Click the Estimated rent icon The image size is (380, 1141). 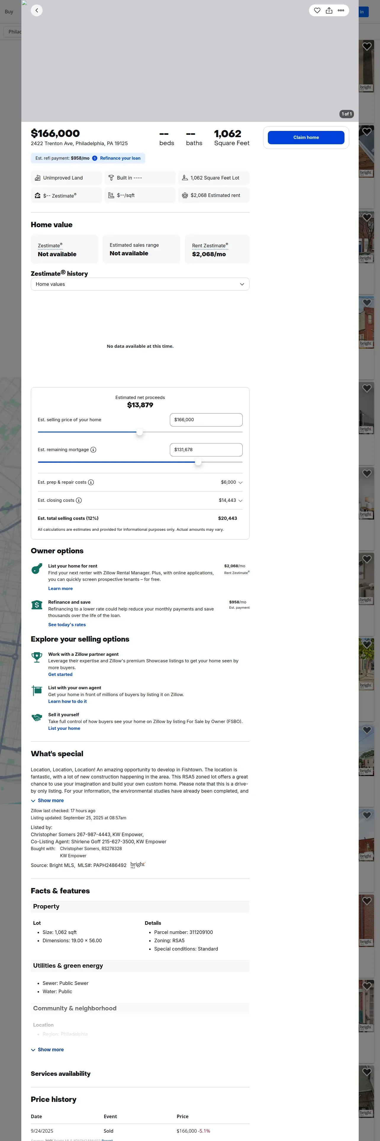[185, 195]
